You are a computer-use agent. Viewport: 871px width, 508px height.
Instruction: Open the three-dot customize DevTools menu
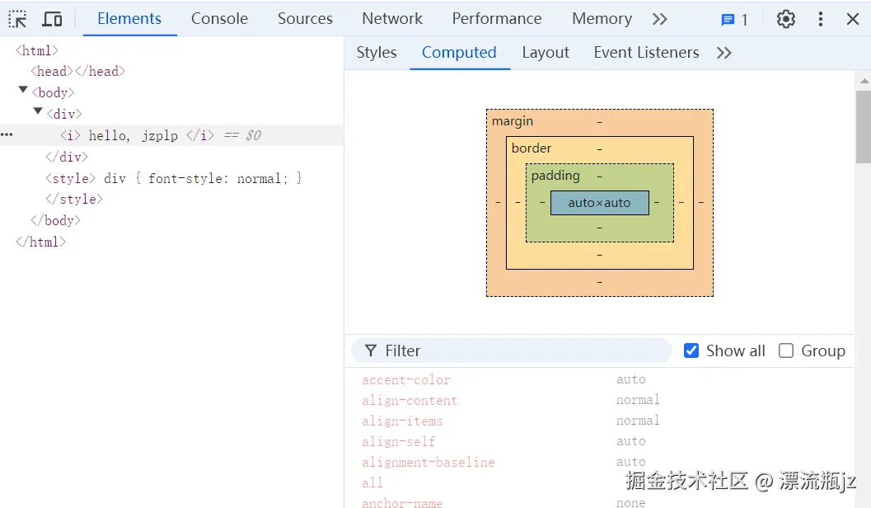[820, 20]
